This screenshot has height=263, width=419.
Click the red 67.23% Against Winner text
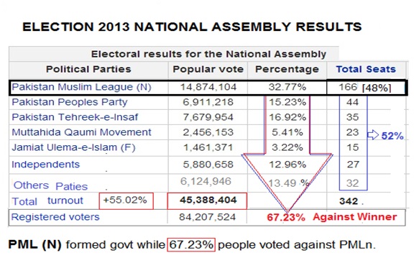click(x=331, y=217)
